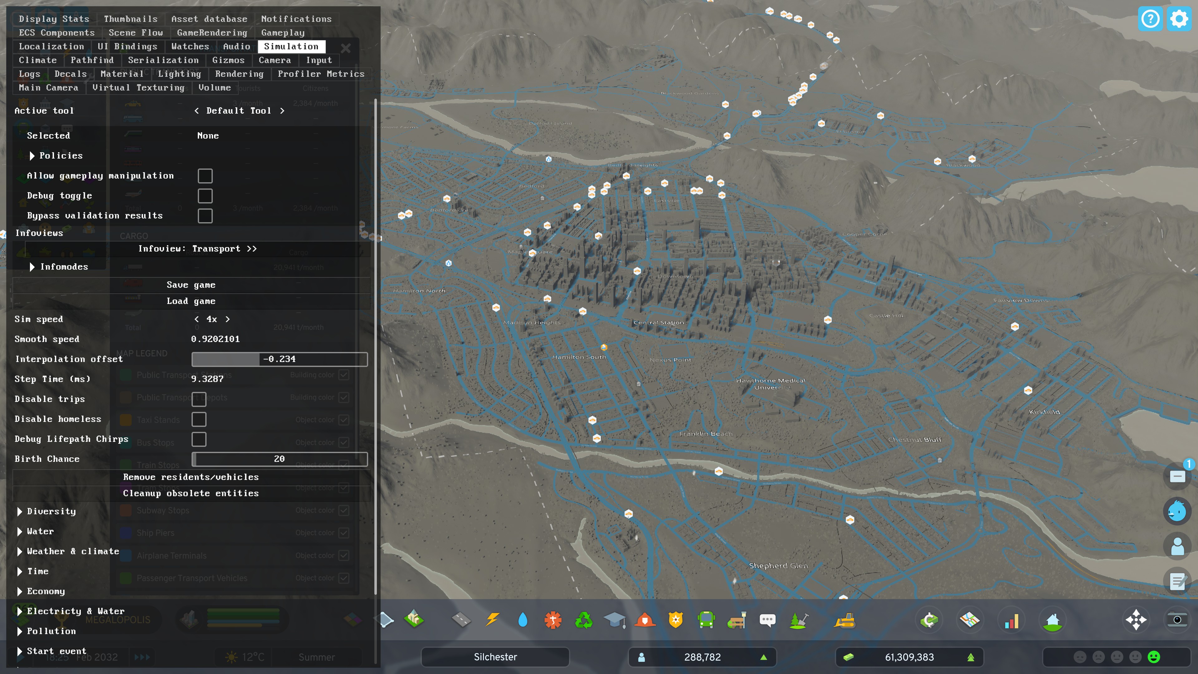Viewport: 1198px width, 674px height.
Task: Switch to the Display Stats tab
Action: coord(54,19)
